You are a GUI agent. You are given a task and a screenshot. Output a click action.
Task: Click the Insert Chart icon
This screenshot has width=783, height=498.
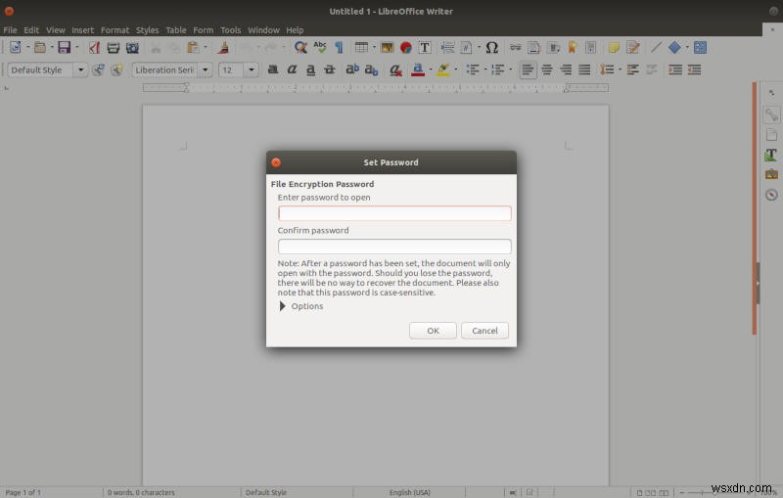[x=406, y=47]
